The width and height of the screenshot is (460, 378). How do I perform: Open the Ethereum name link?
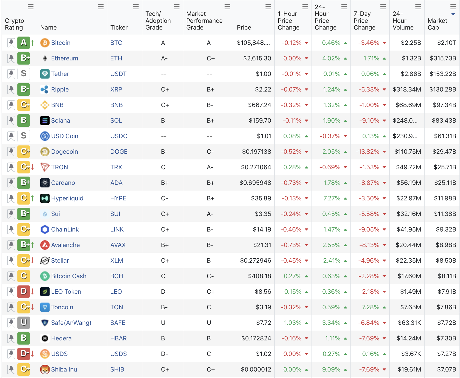(65, 58)
